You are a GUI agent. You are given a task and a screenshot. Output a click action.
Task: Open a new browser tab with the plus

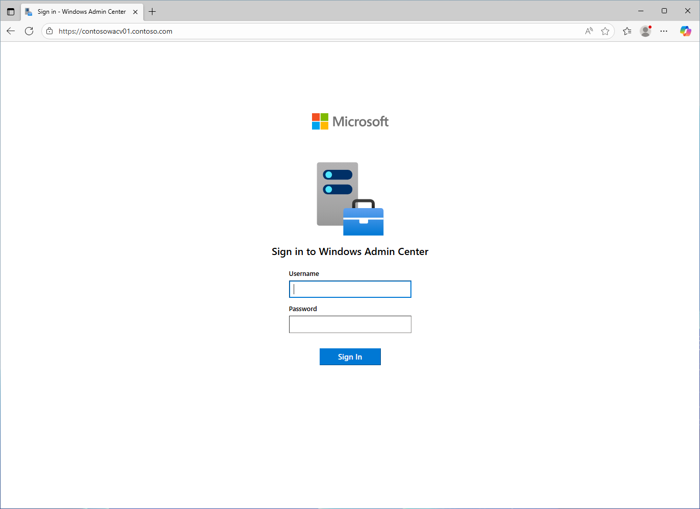click(152, 11)
